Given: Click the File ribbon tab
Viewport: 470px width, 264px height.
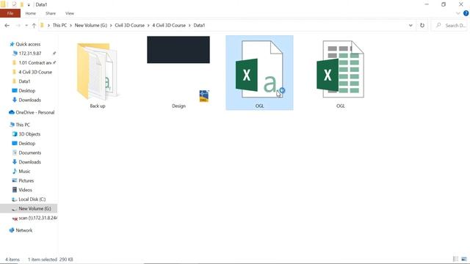Looking at the screenshot, I should 10,13.
